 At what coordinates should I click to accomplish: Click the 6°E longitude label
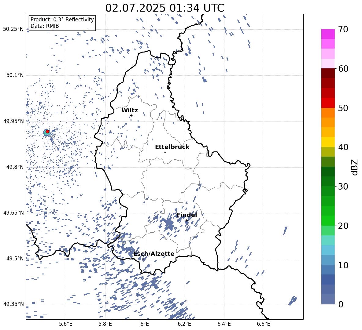[x=145, y=324]
